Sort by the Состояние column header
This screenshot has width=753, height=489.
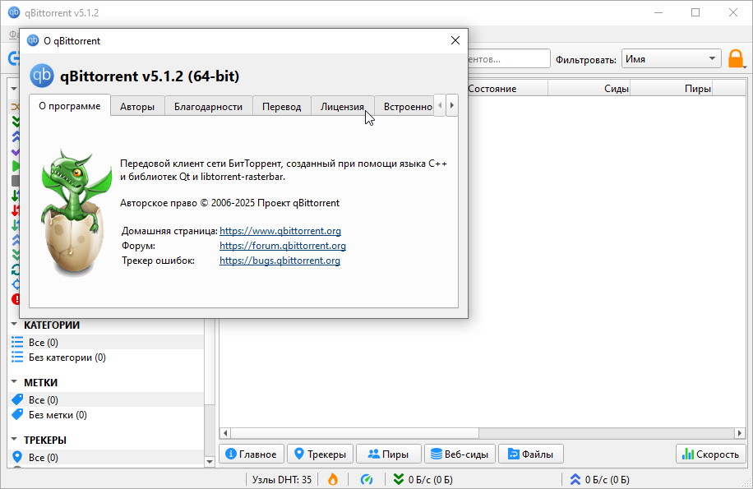point(507,89)
